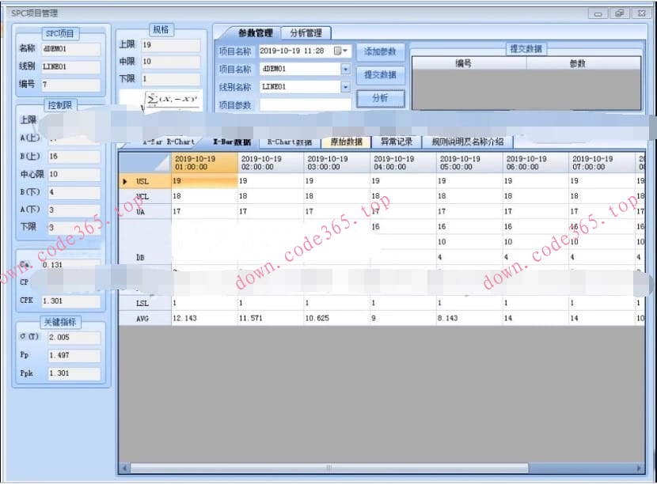Click the horizontal scrollbar thumb under the grid
This screenshot has height=484, width=657.
[x=329, y=467]
